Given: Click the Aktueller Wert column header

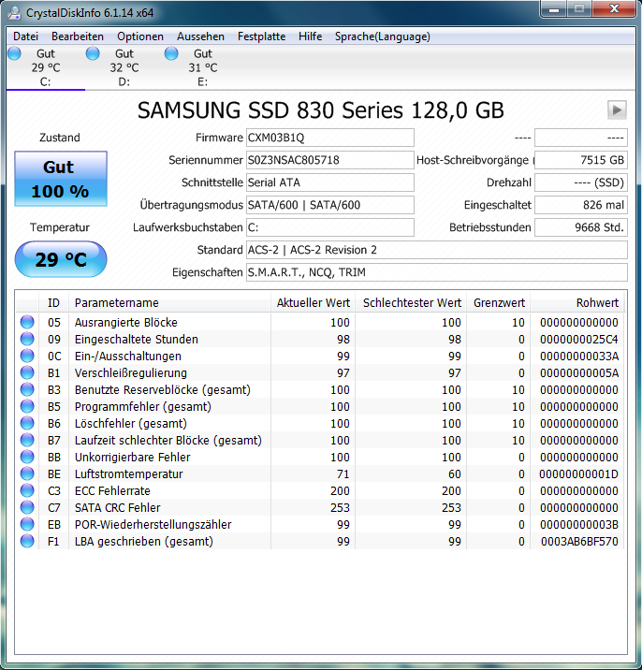Looking at the screenshot, I should [313, 303].
